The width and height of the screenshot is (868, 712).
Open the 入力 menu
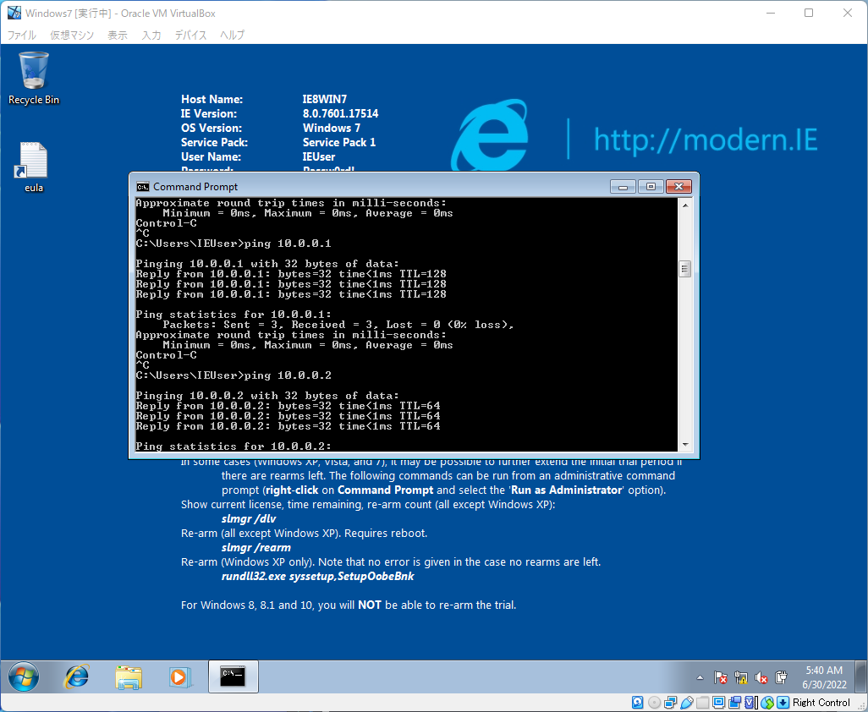pos(151,35)
